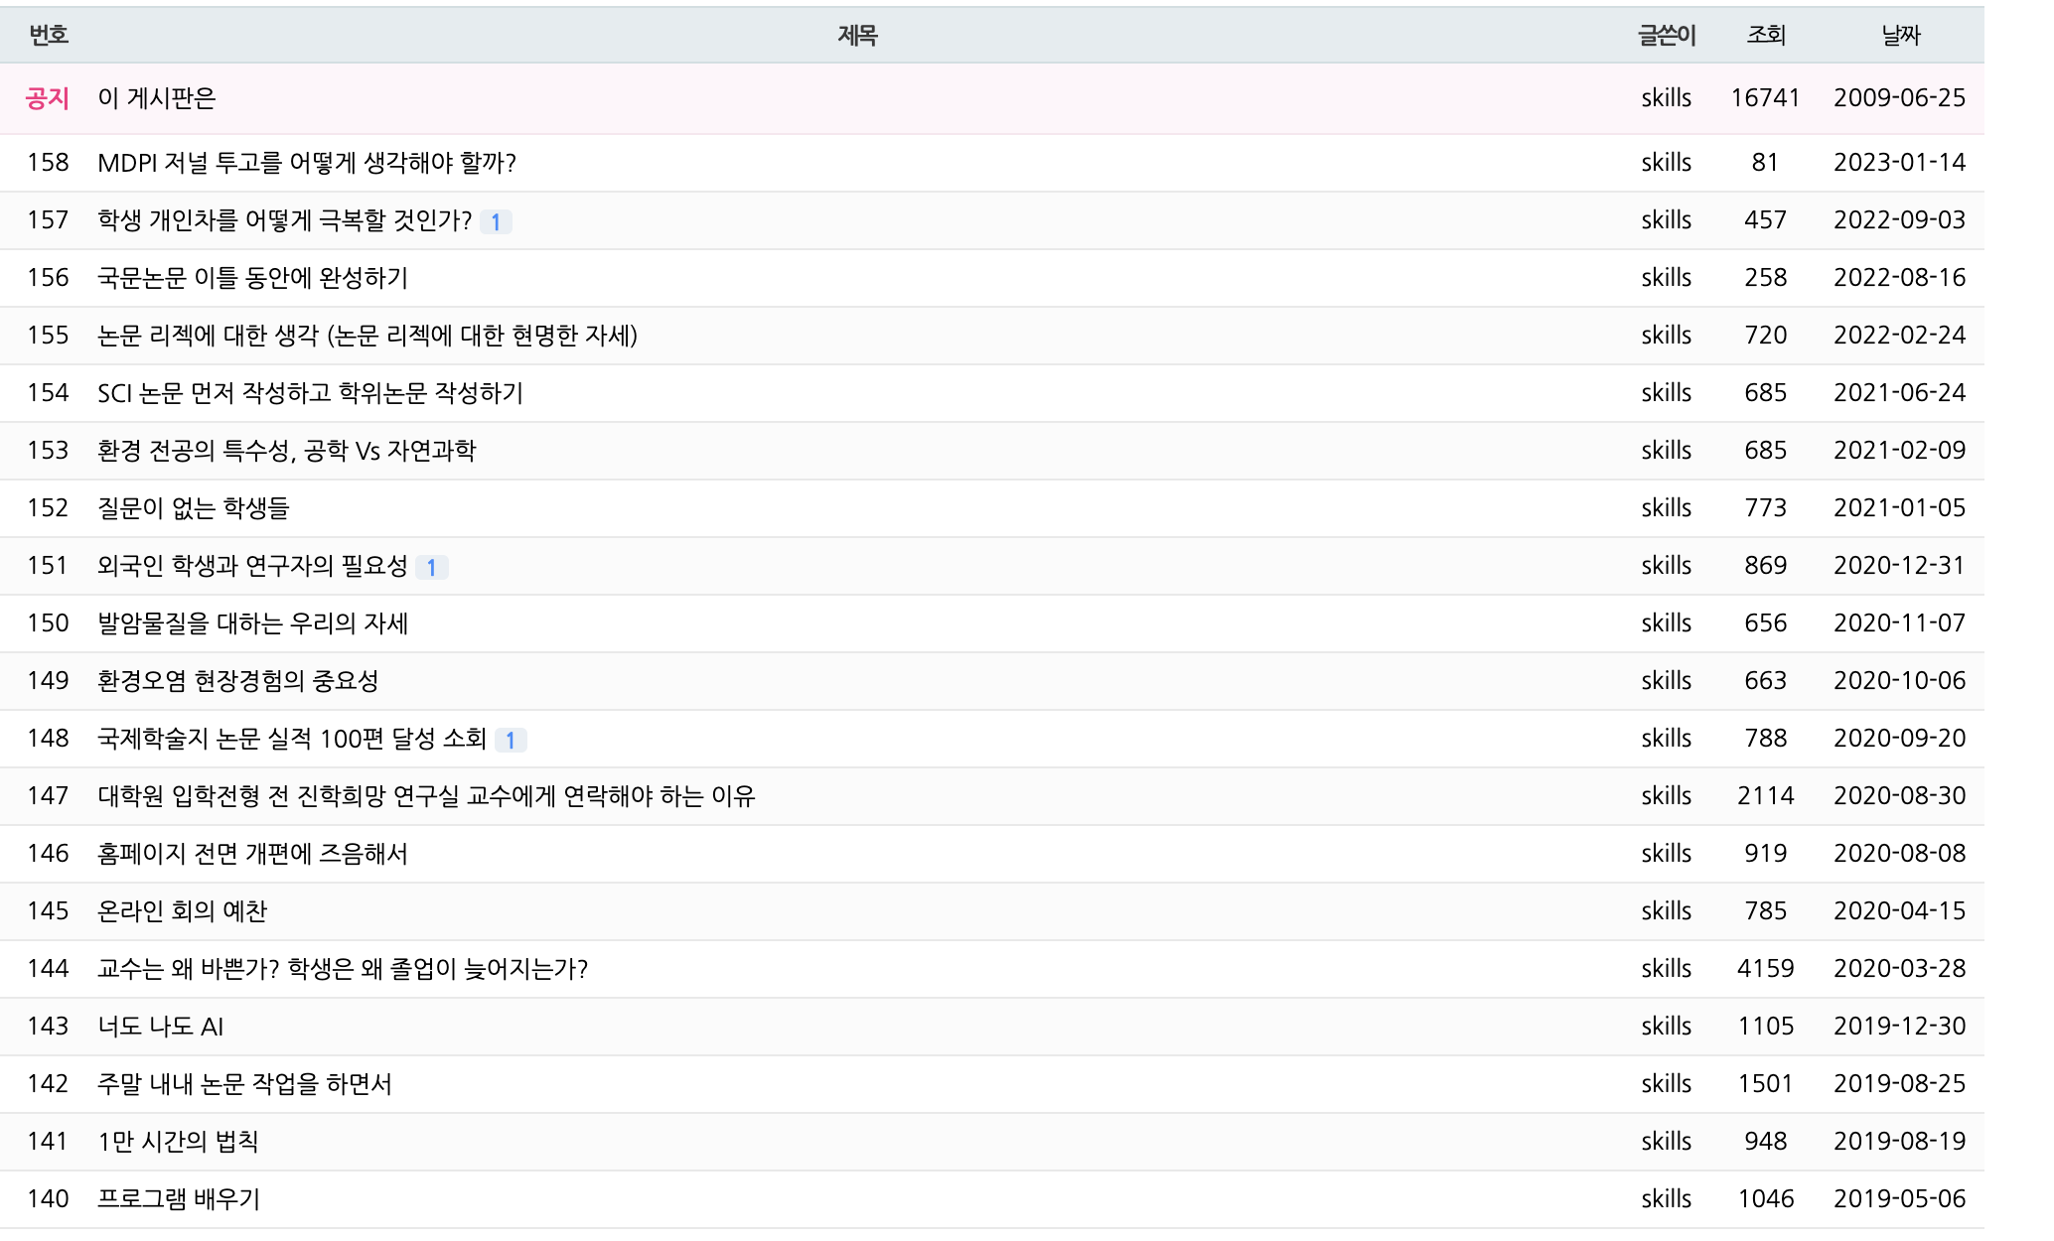Open post '학생 개인차를 어떻게 극복할 것인가?'
Screen dimensions: 2054x1241
pos(284,220)
